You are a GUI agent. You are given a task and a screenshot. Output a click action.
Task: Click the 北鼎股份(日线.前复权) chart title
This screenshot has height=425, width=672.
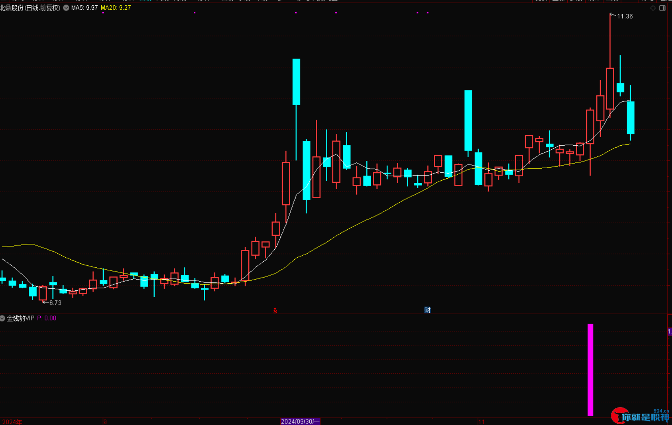30,8
